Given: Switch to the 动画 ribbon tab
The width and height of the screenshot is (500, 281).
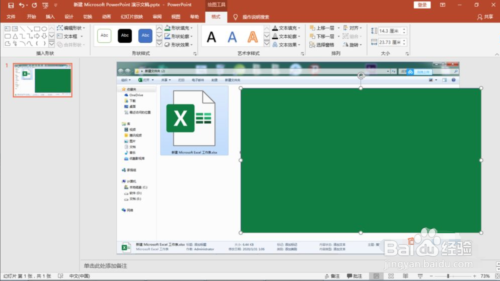Looking at the screenshot, I should (x=107, y=17).
